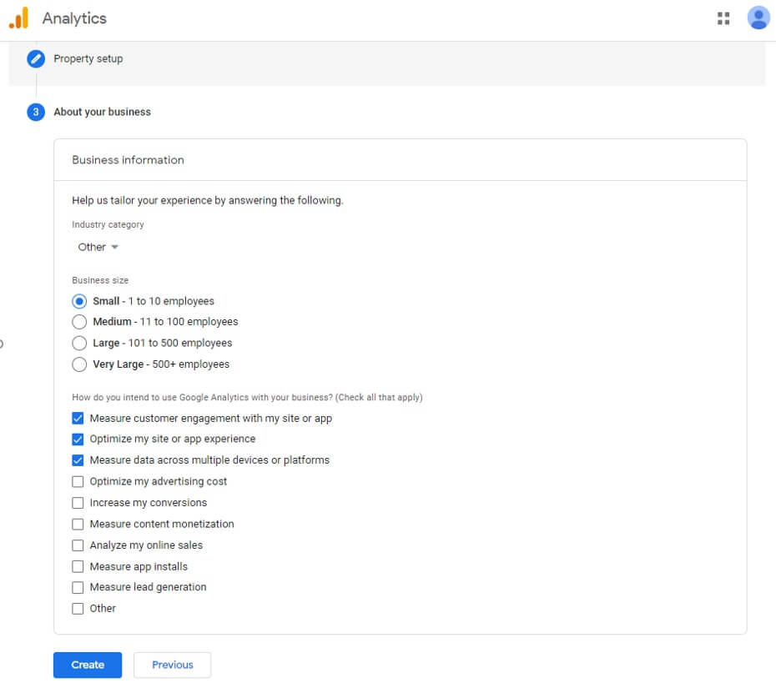Screen dimensions: 776x688
Task: Open the user account avatar
Action: (x=758, y=18)
